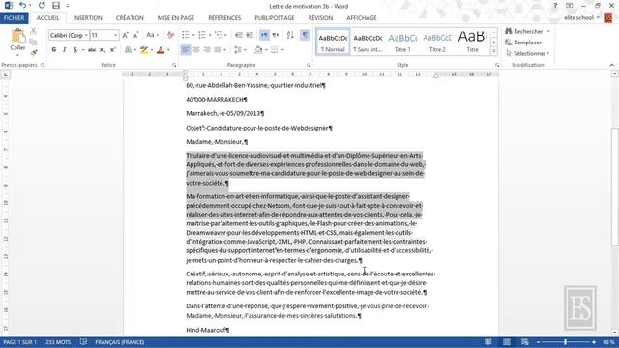Open the bullet list dropdown arrow
Viewport: 619px width, 348px height.
(193, 35)
